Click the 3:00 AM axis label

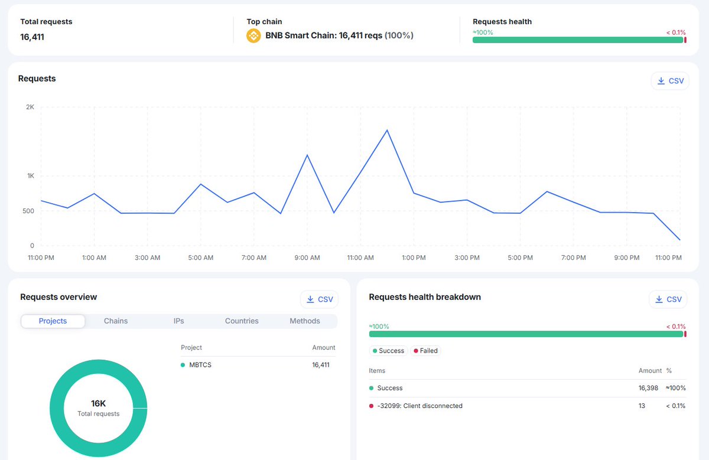tap(147, 258)
